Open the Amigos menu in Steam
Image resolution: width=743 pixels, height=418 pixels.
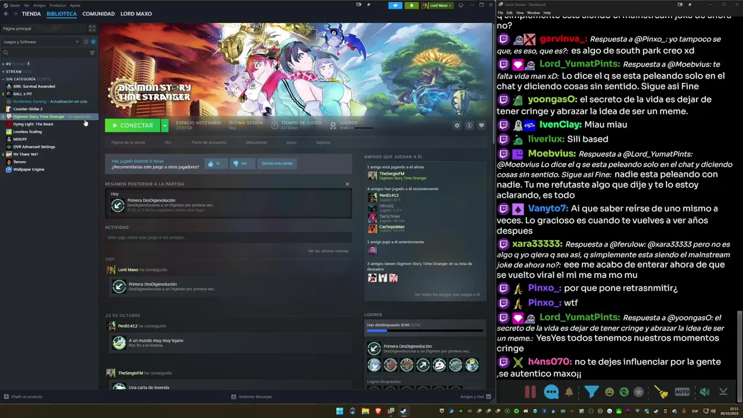pyautogui.click(x=39, y=5)
